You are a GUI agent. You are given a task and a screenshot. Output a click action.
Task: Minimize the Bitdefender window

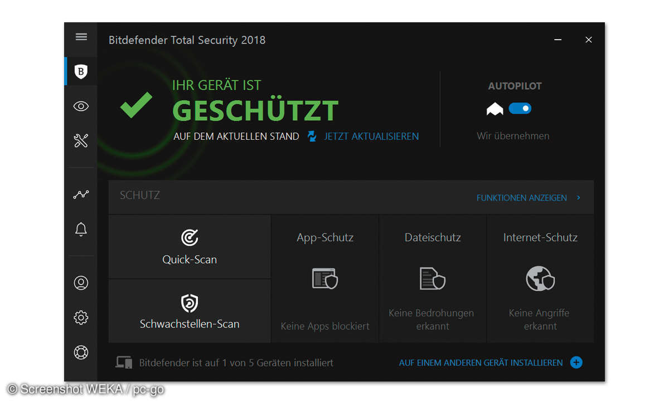[x=559, y=40]
